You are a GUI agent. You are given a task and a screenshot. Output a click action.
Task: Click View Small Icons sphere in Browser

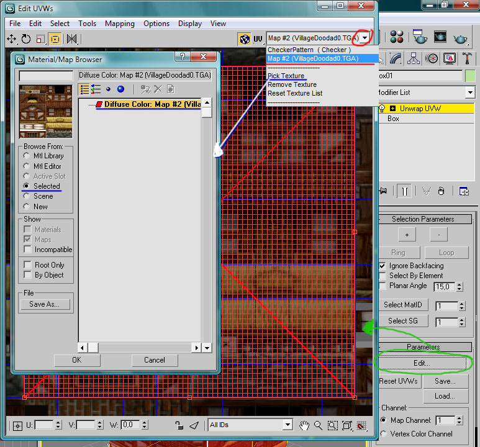(x=108, y=89)
